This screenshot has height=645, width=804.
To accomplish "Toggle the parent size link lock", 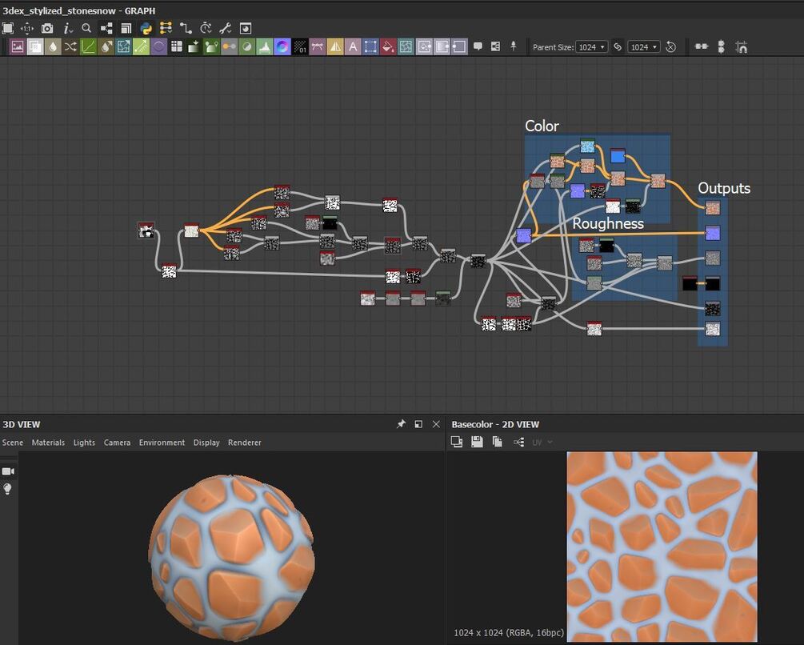I will pos(618,47).
